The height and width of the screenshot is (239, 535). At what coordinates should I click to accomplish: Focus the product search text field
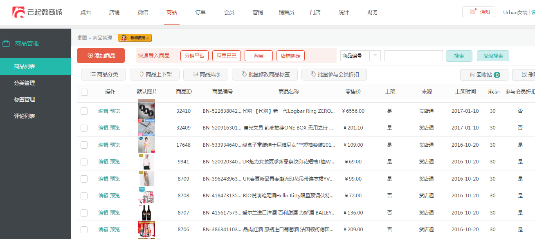(x=413, y=56)
